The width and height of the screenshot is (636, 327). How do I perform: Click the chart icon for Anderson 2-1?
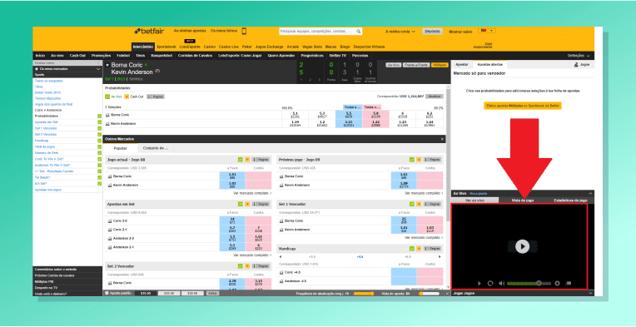(110, 247)
